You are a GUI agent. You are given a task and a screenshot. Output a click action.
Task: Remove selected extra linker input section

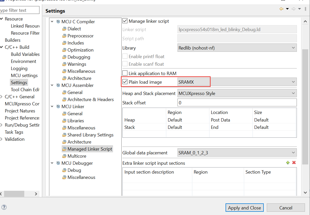pyautogui.click(x=294, y=163)
